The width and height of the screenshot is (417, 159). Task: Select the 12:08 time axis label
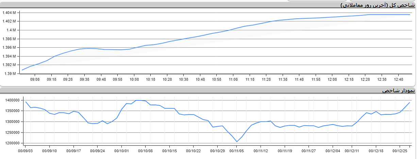(332, 79)
